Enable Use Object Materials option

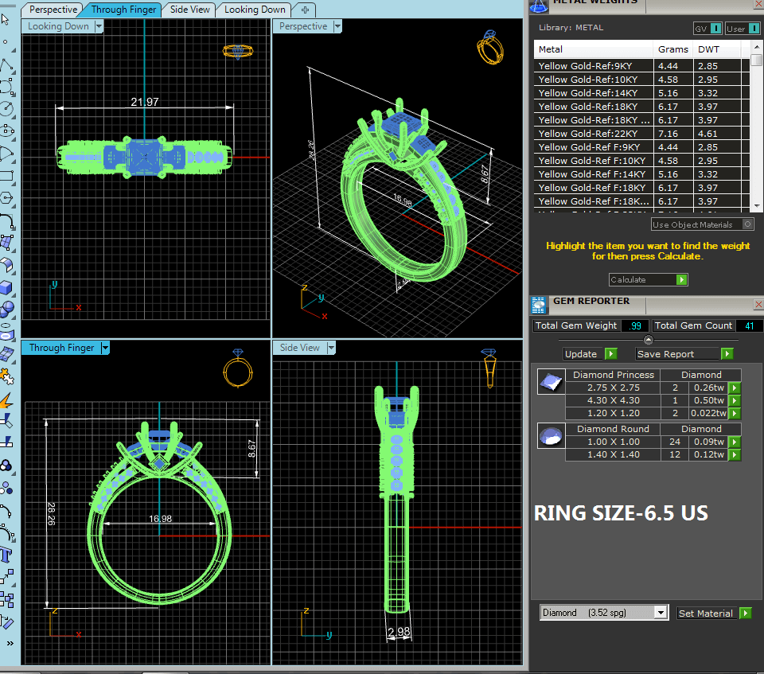tap(748, 225)
